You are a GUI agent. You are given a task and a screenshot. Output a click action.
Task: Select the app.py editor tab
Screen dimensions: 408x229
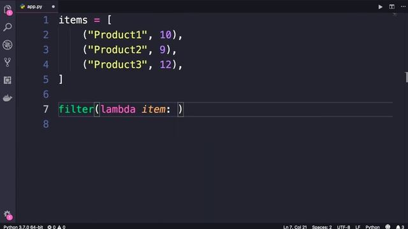(x=37, y=7)
